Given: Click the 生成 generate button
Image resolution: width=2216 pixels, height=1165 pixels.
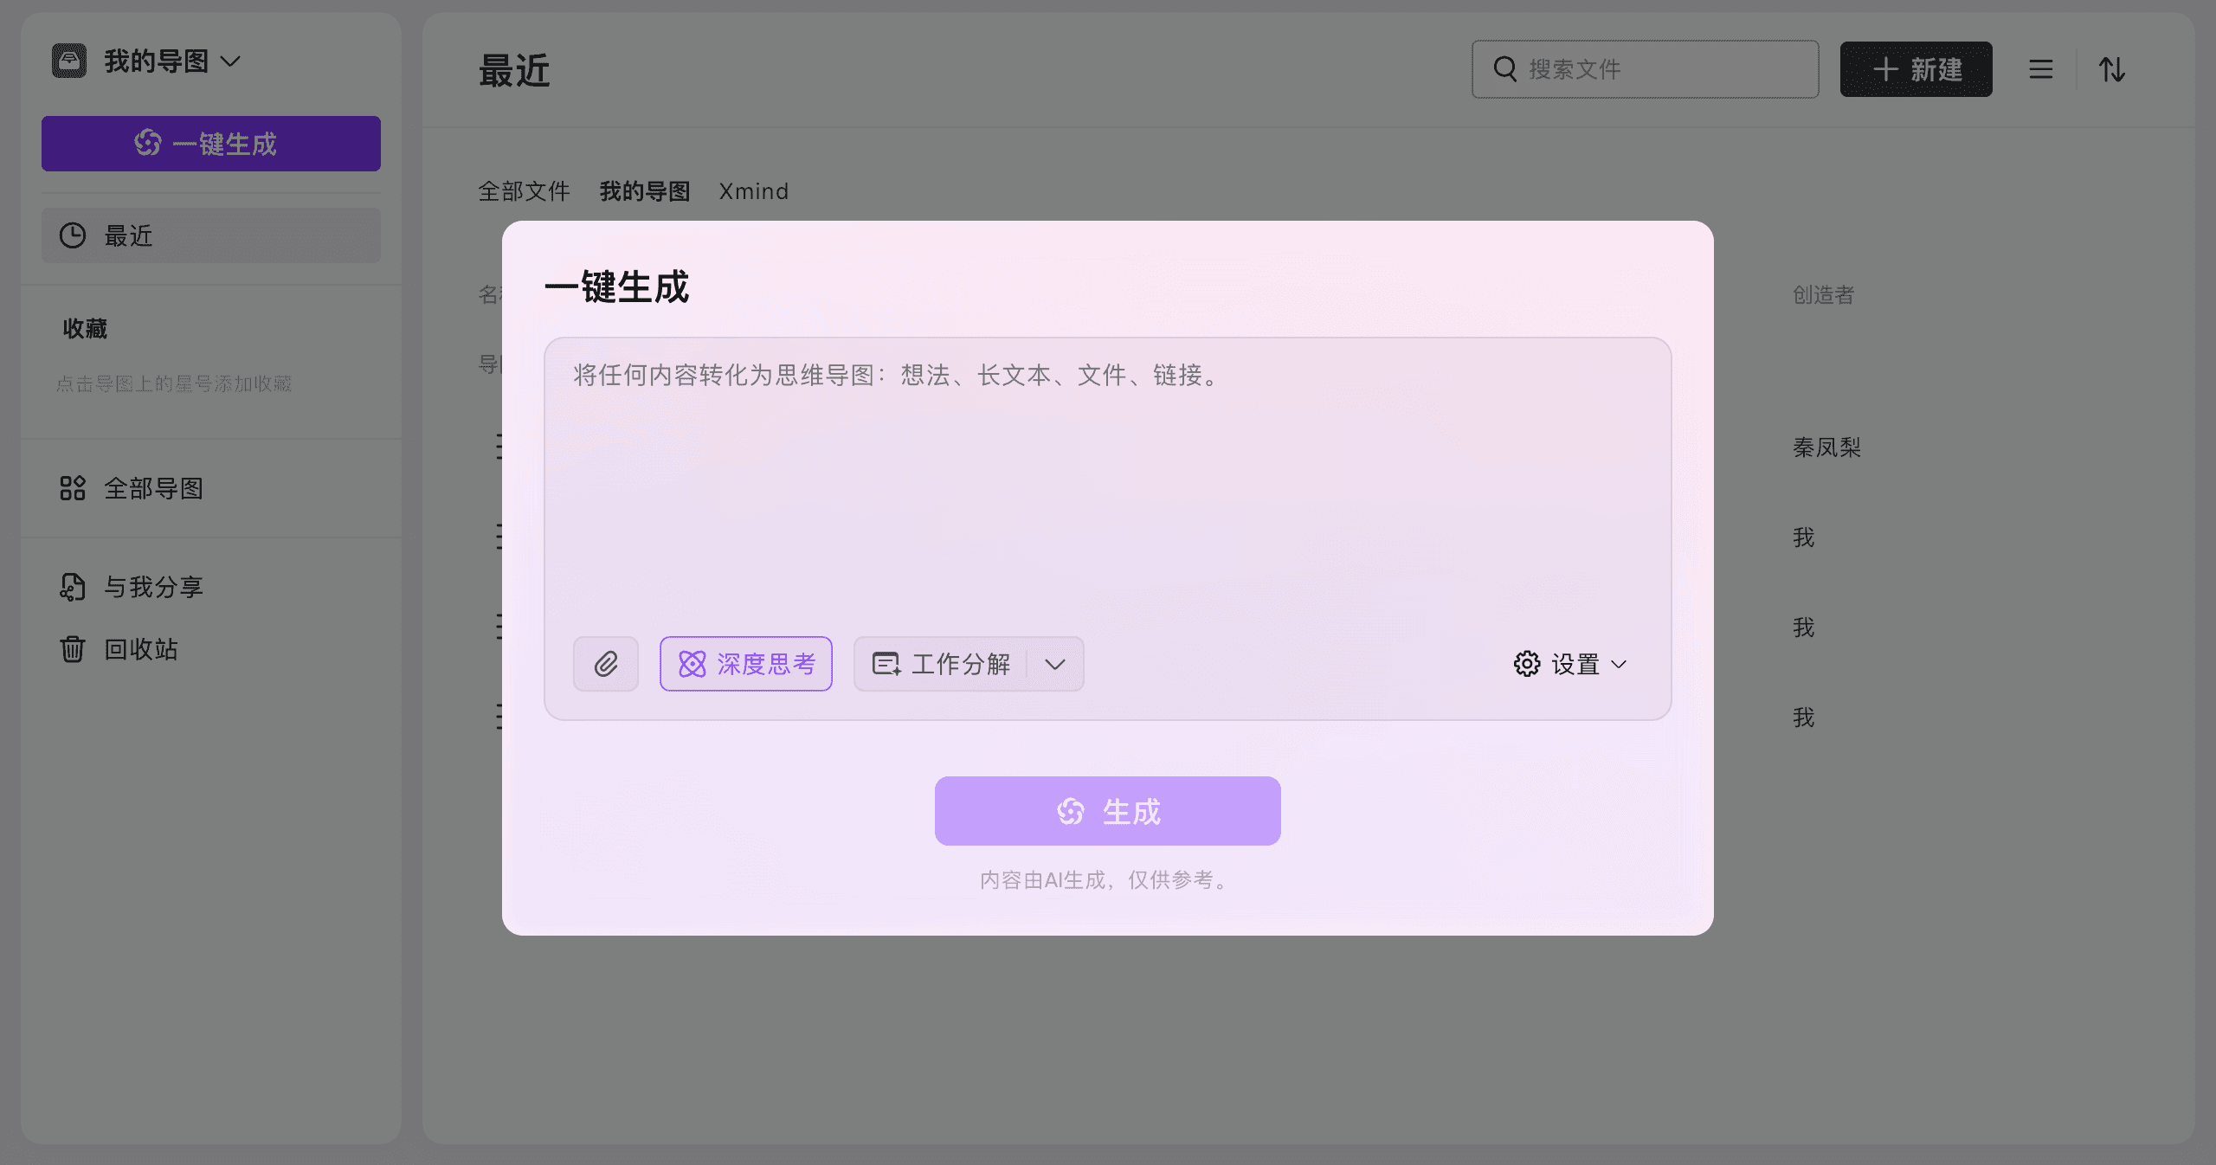Looking at the screenshot, I should tap(1107, 810).
